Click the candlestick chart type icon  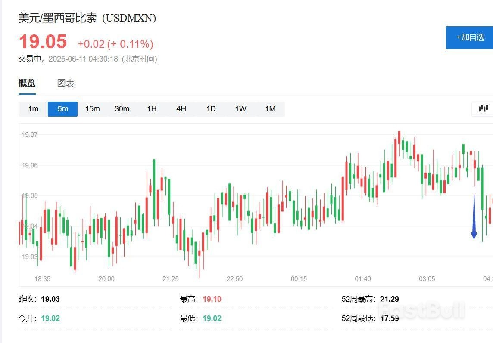[484, 108]
